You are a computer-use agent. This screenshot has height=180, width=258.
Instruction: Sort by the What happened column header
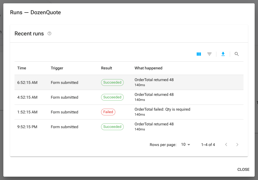coord(149,68)
